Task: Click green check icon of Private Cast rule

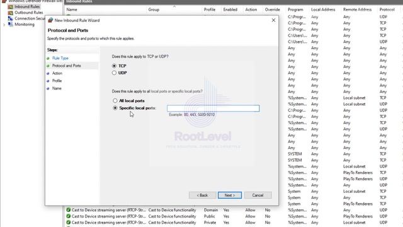Action: pos(69,223)
